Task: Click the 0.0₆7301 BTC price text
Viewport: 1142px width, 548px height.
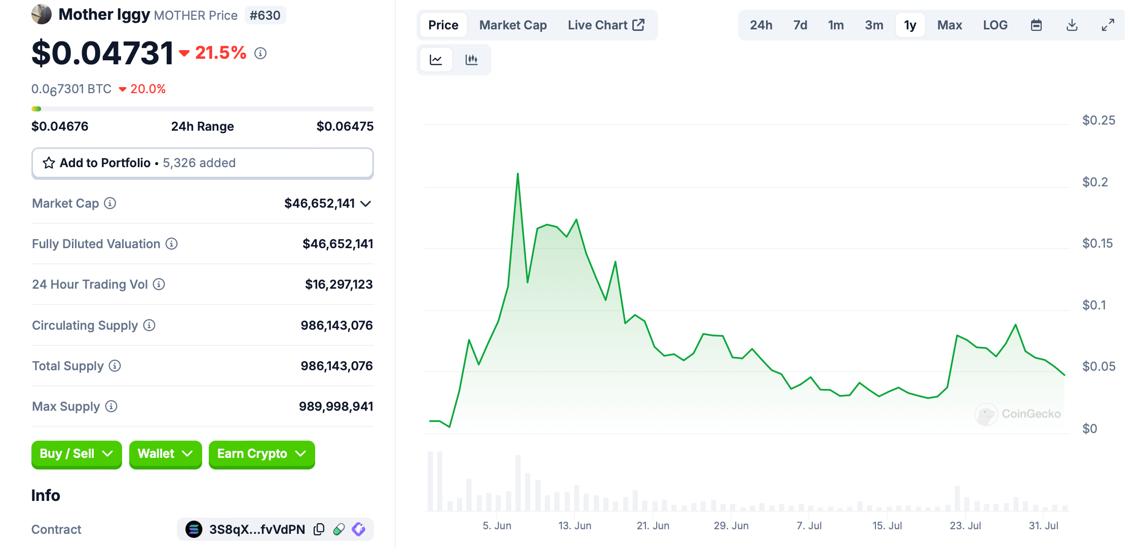Action: click(71, 89)
